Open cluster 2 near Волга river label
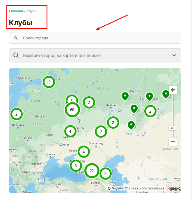Screen dimensions: 192x201 89,102
